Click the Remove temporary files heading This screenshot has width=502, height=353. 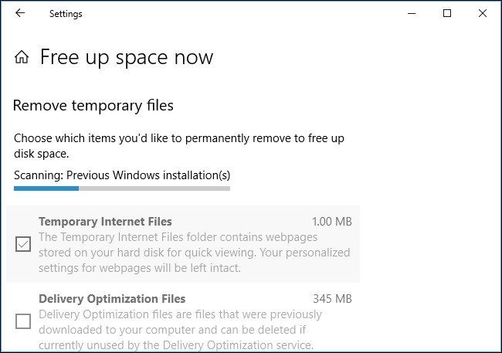pos(93,106)
